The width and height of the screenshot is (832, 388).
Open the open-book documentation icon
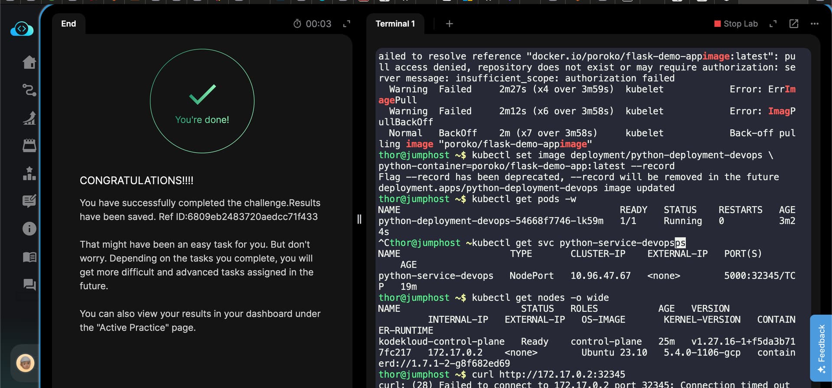click(x=29, y=257)
